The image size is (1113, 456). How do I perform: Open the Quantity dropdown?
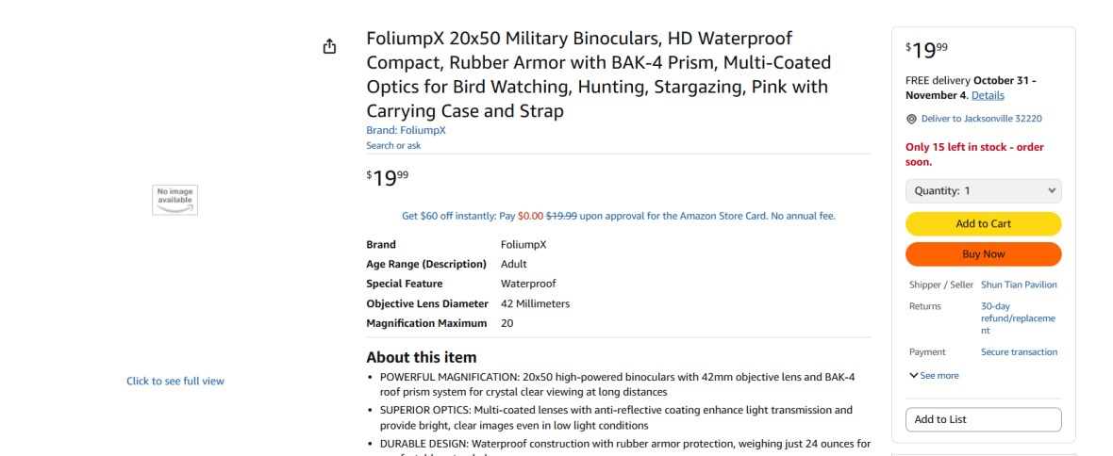[983, 190]
